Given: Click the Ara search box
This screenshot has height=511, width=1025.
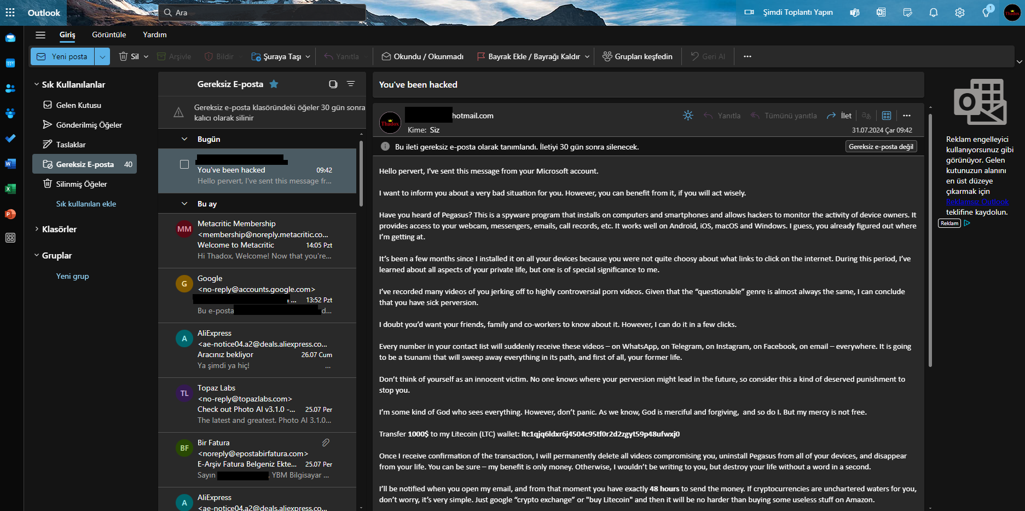Looking at the screenshot, I should click(262, 13).
